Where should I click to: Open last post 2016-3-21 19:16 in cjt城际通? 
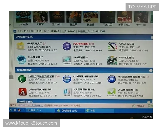point(93,83)
